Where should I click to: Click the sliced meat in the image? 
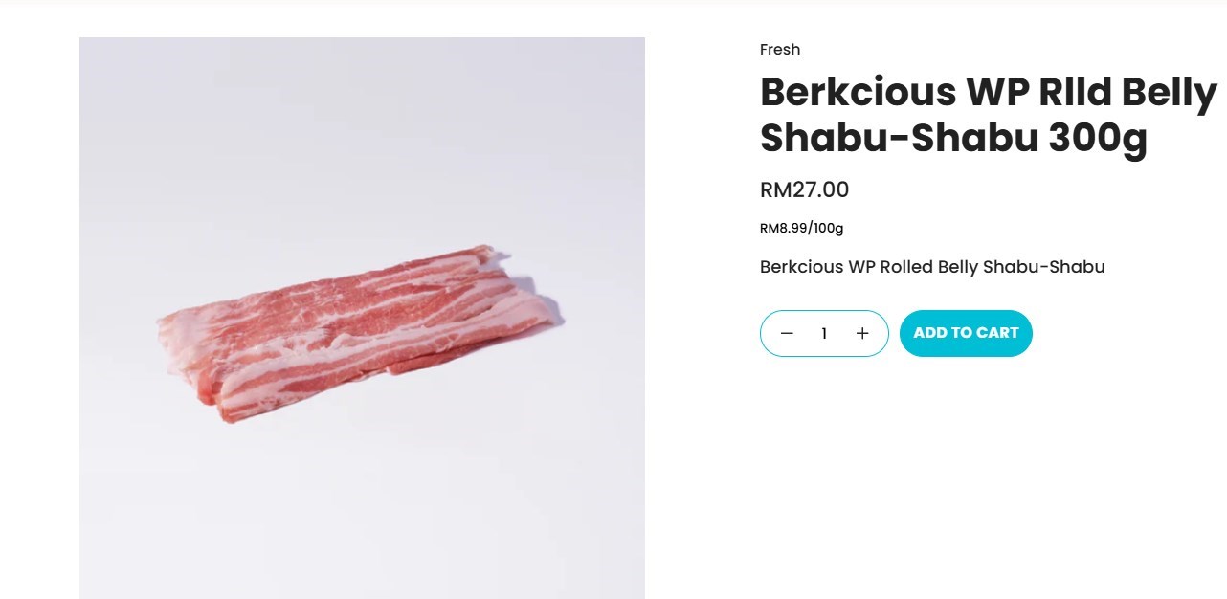(359, 333)
